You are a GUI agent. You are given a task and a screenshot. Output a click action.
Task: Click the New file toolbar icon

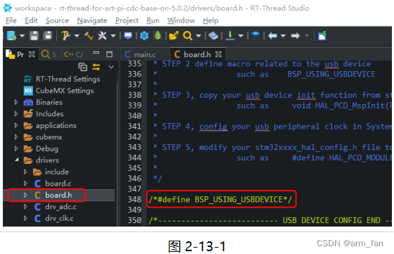tap(11, 36)
